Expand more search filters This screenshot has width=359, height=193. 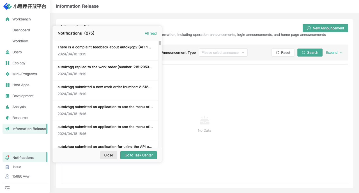tap(334, 52)
